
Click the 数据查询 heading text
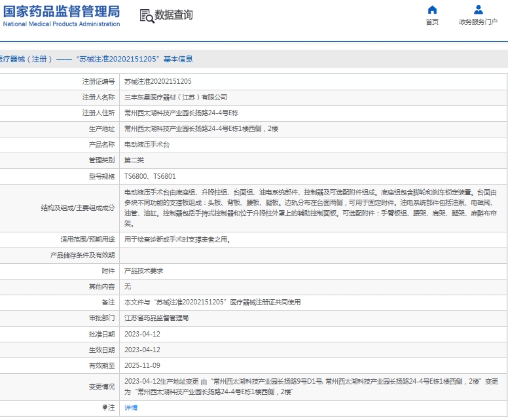173,15
